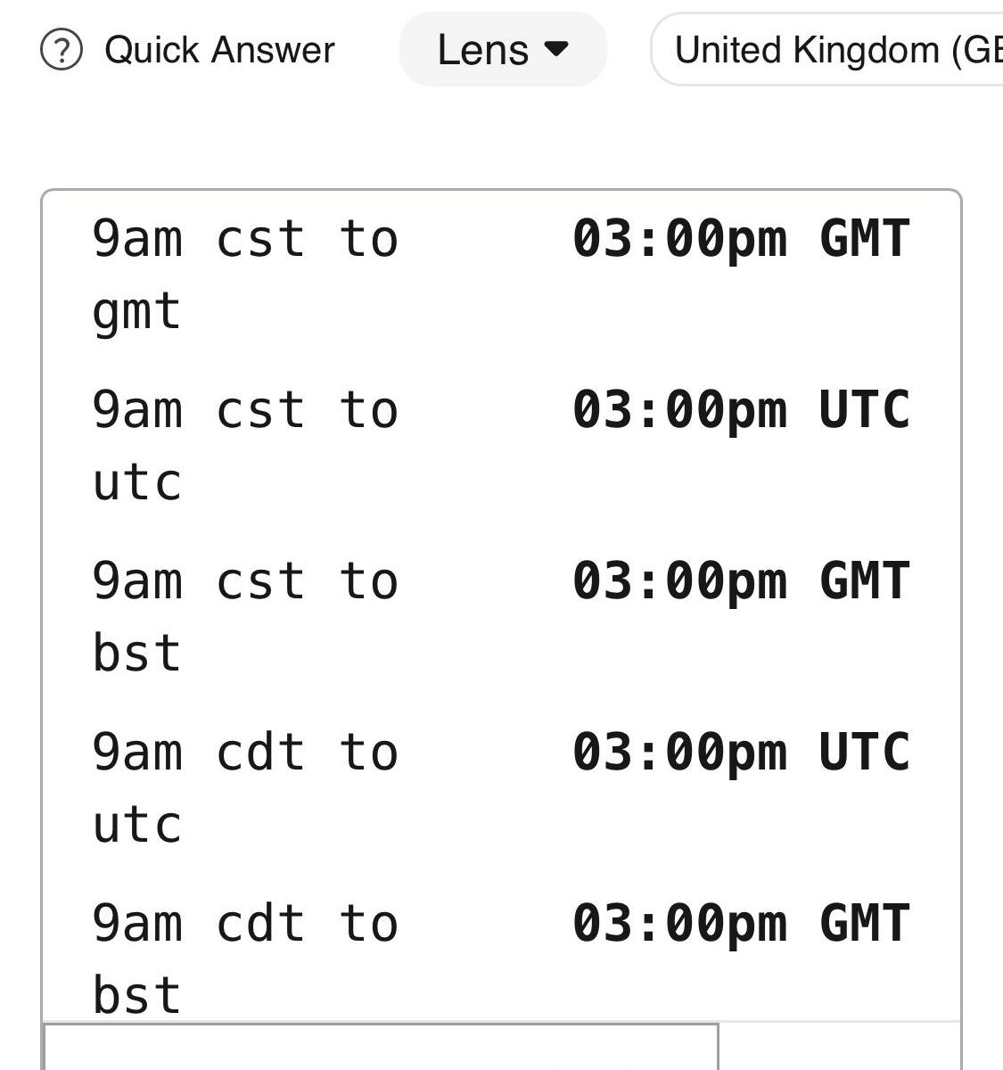Screen dimensions: 1003x1070
Task: Click the empty input box below the results
Action: coord(381,1047)
